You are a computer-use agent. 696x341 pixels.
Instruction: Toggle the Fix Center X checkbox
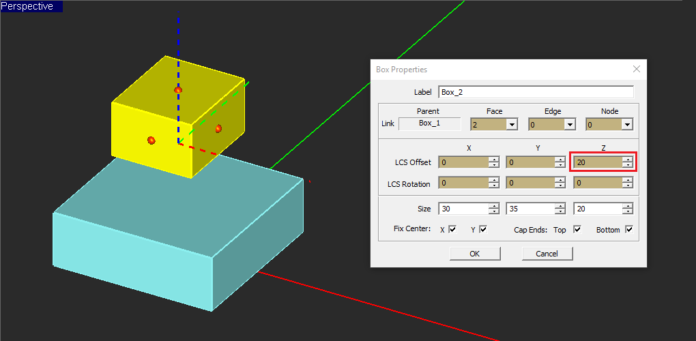452,230
